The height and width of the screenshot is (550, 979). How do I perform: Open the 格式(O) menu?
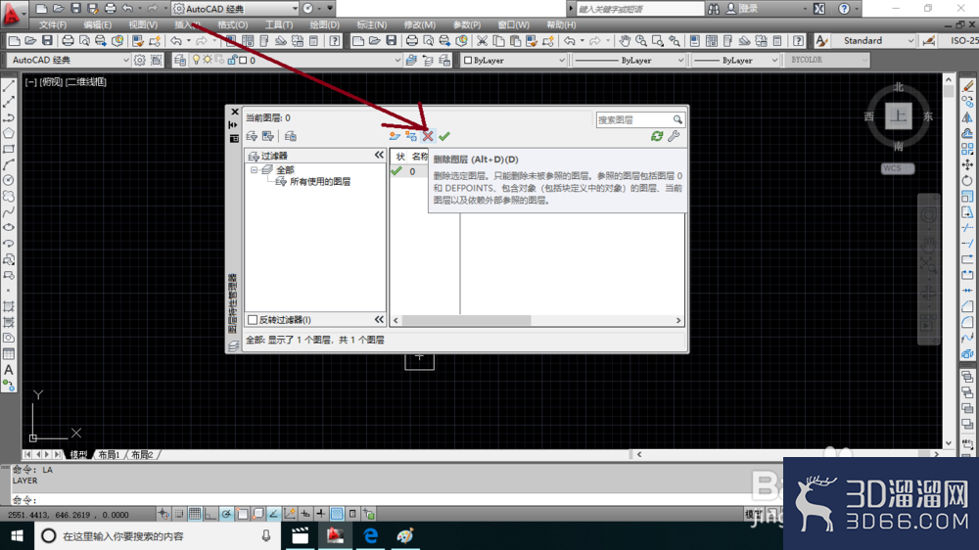232,25
